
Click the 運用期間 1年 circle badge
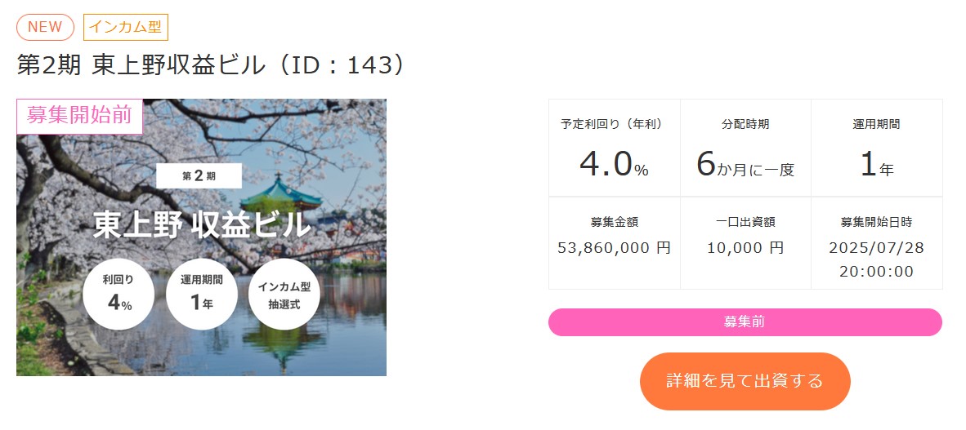(x=201, y=295)
